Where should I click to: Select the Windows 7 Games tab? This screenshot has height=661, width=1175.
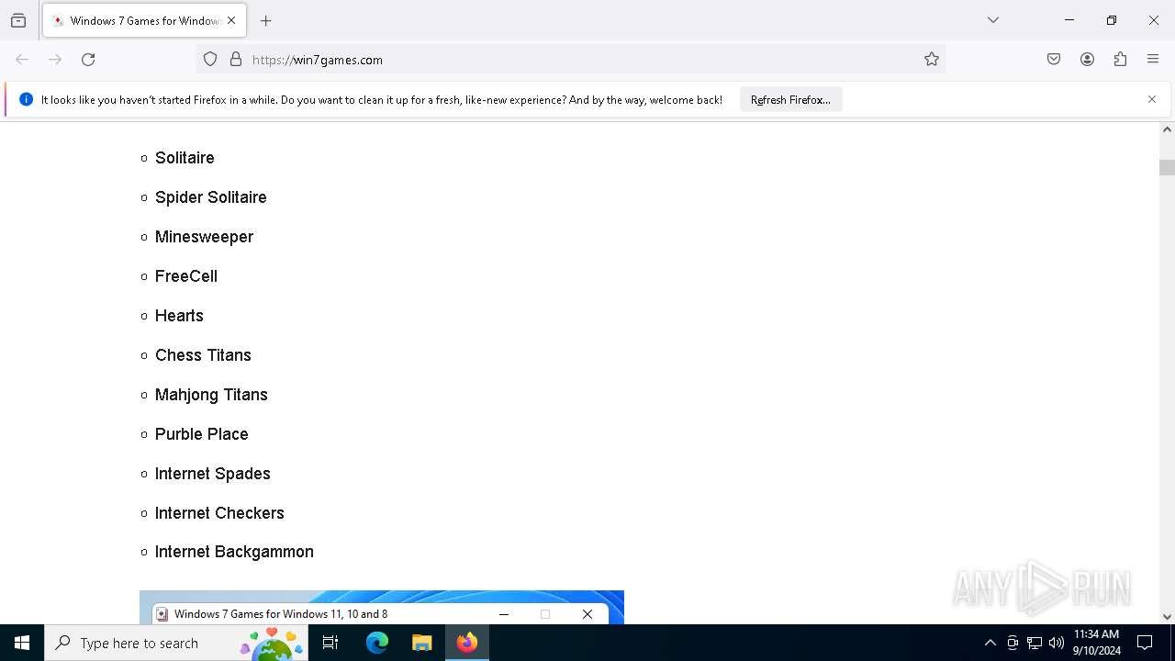point(144,20)
